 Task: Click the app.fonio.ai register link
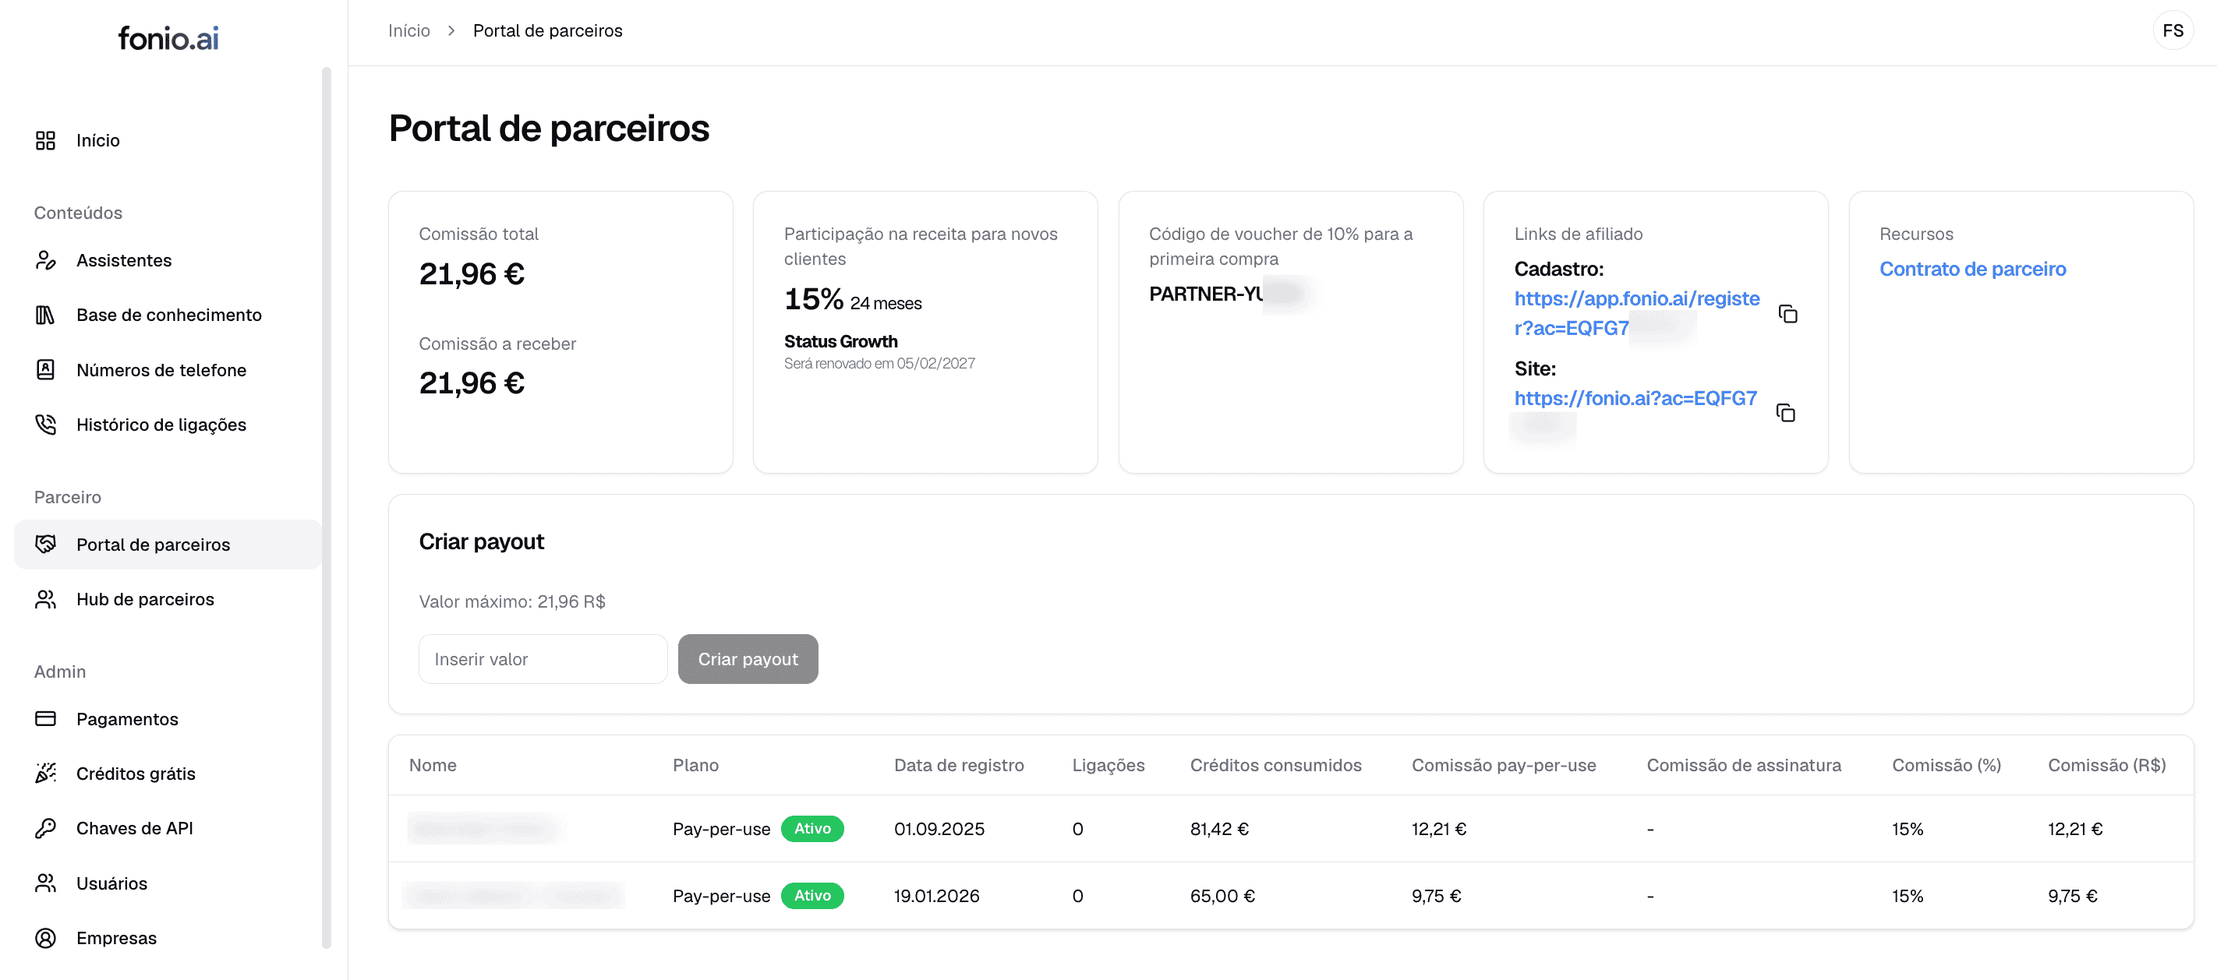coord(1635,299)
